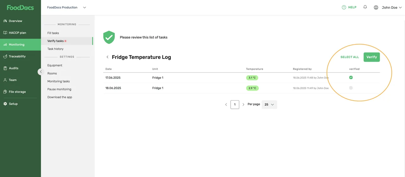Click the page number 1 field
This screenshot has height=177, width=405.
tap(235, 105)
